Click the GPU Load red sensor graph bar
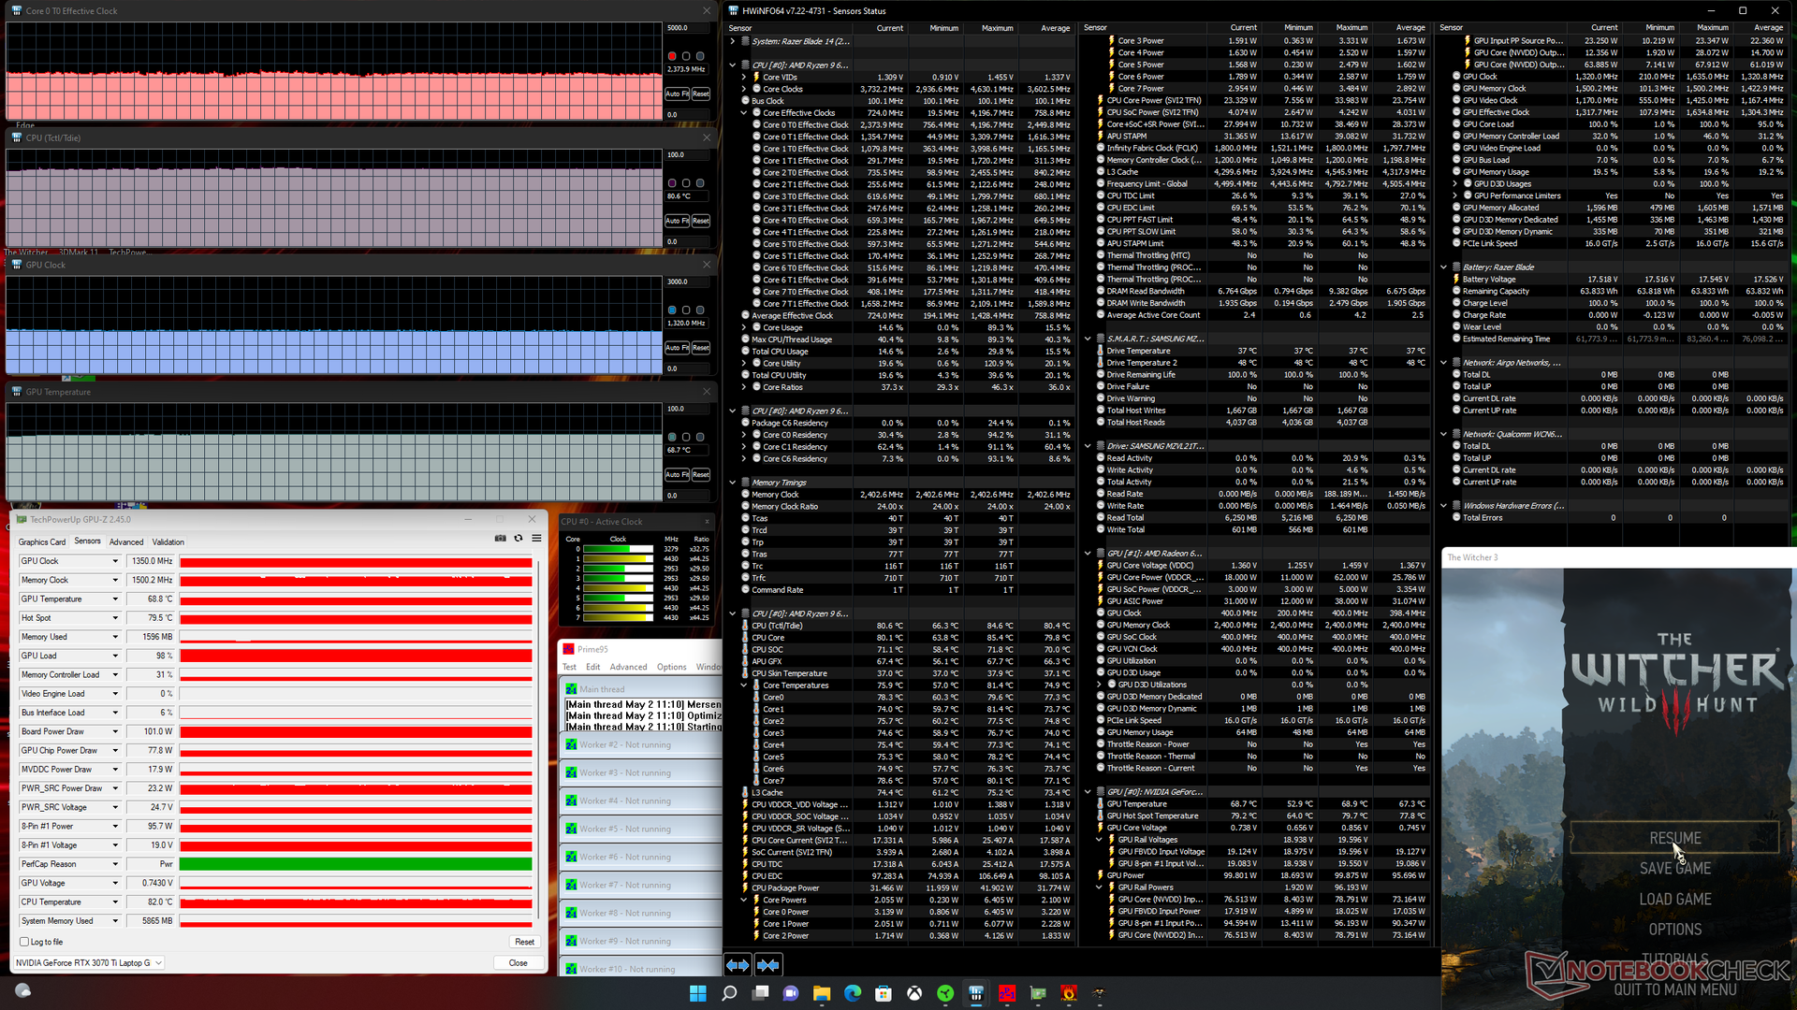 356,656
